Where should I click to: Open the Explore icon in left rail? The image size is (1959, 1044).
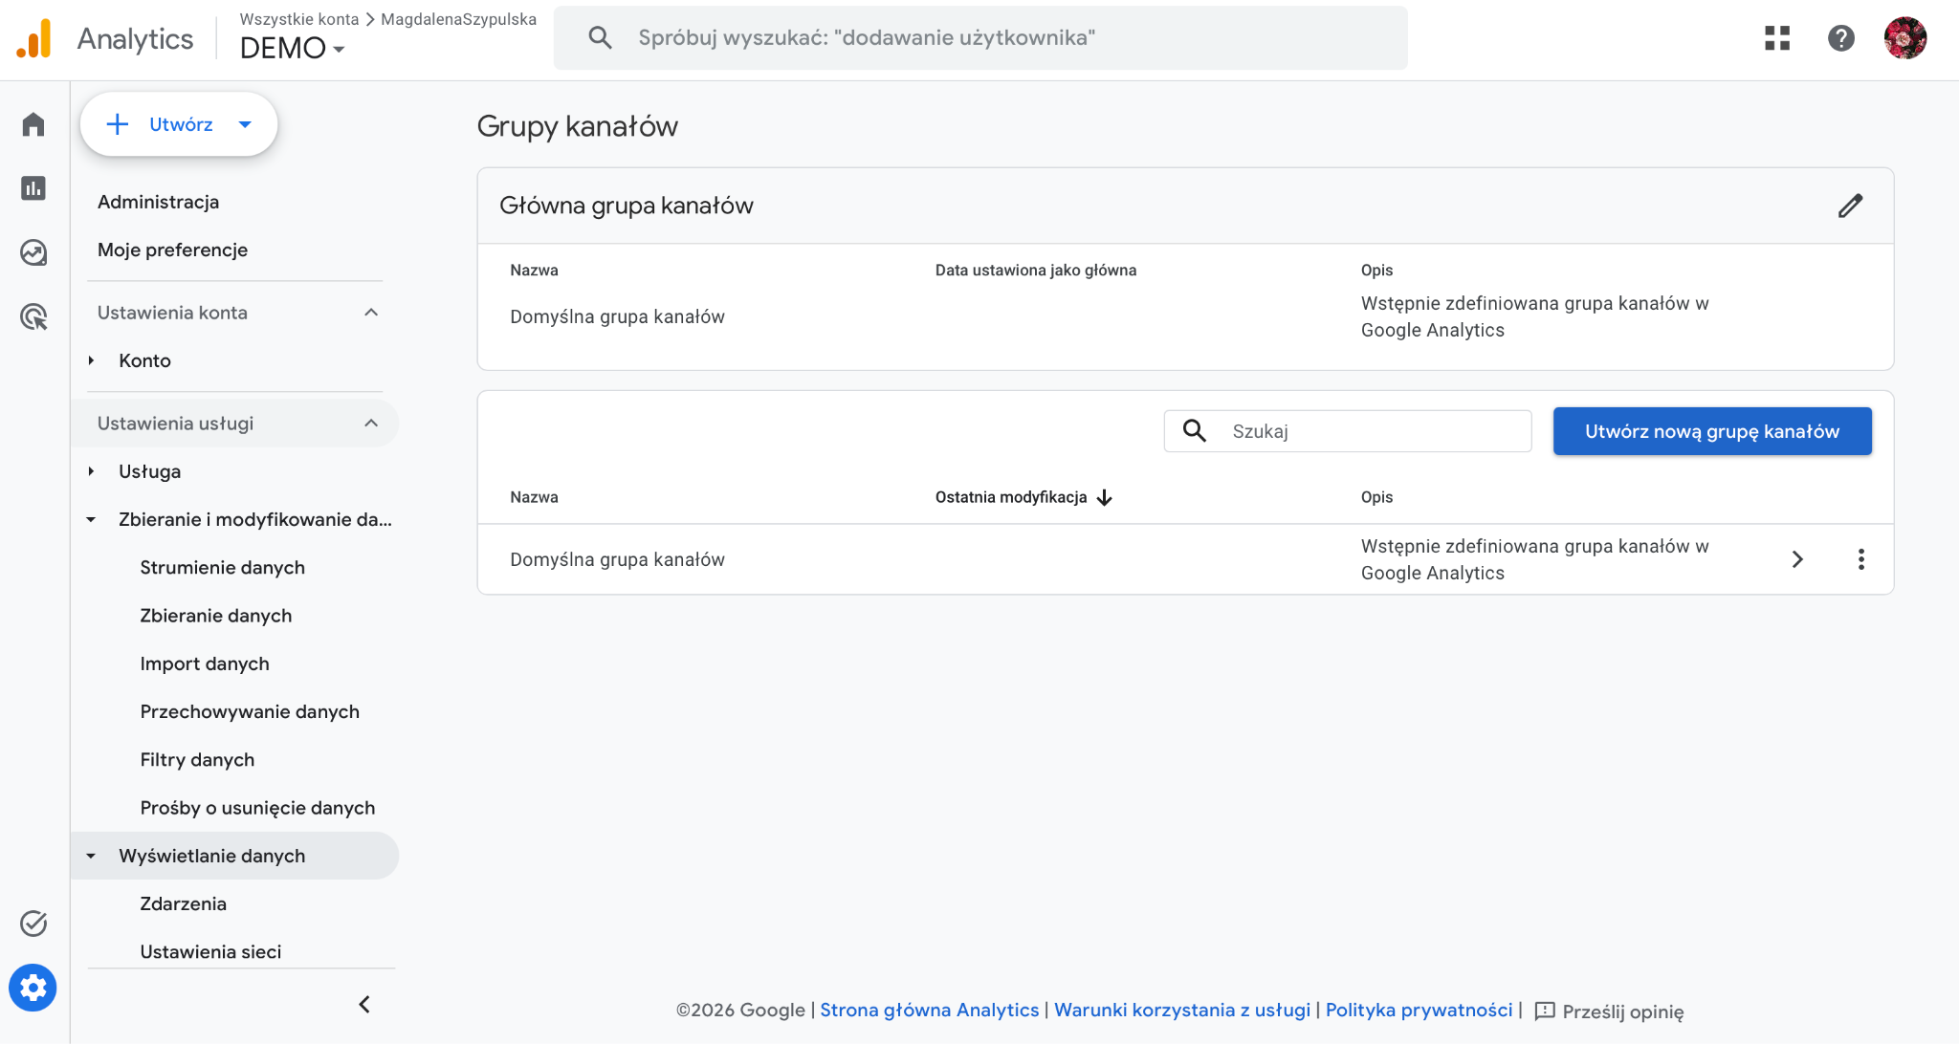33,252
